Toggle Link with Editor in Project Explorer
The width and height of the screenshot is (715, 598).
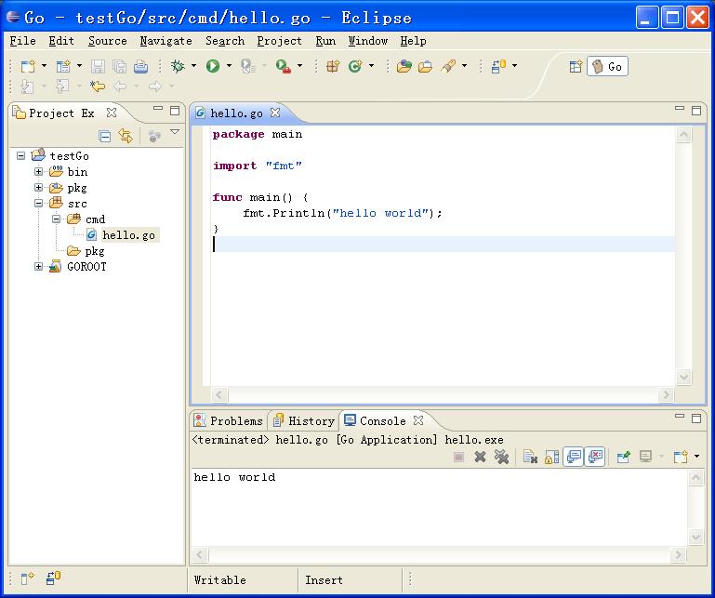[x=126, y=137]
